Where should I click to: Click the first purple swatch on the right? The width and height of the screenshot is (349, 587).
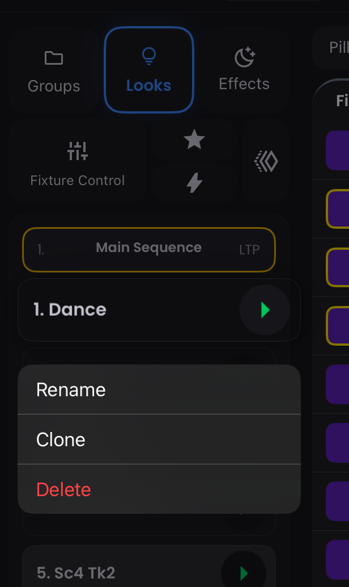point(338,150)
